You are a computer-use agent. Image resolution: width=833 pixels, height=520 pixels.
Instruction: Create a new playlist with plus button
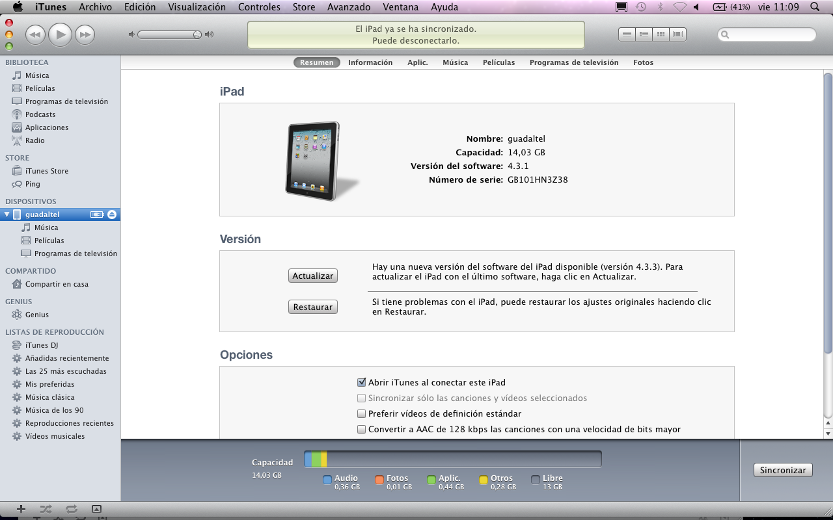click(x=21, y=509)
